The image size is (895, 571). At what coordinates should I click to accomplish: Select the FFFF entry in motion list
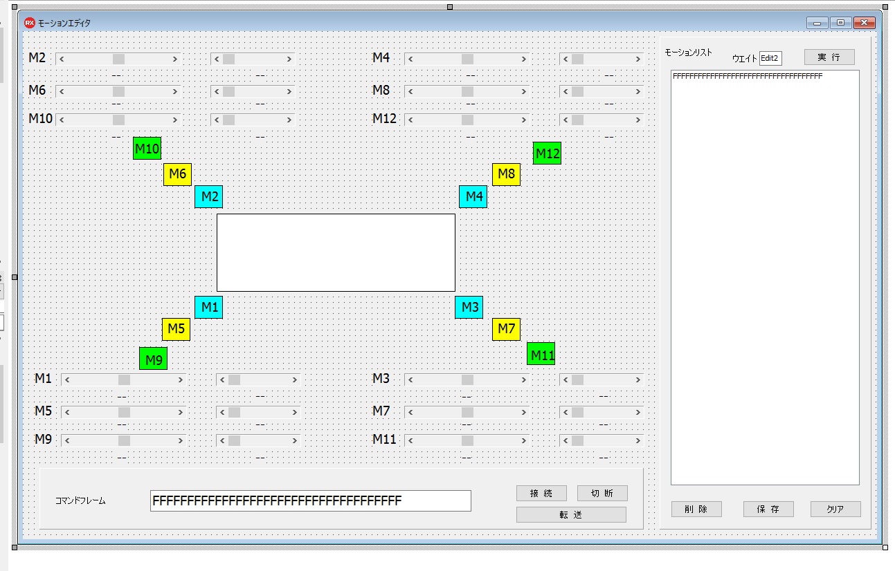coord(748,76)
